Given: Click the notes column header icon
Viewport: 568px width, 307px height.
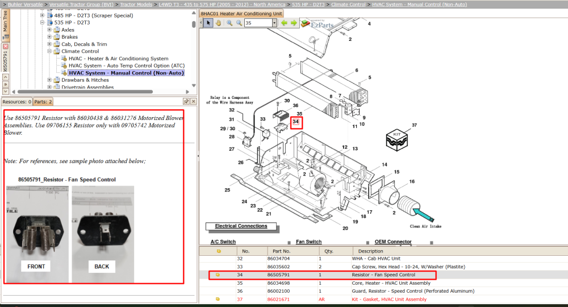Looking at the screenshot, I should pos(219,251).
